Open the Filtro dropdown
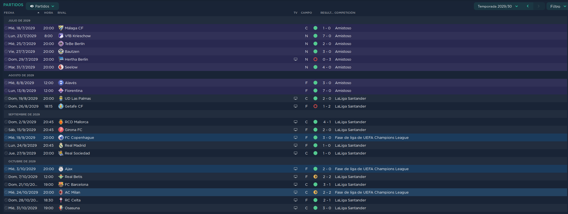This screenshot has height=214, width=568. (557, 6)
